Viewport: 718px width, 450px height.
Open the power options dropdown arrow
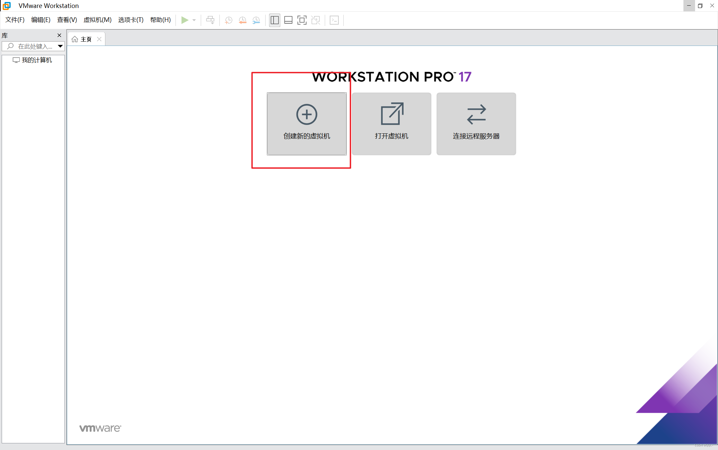194,20
